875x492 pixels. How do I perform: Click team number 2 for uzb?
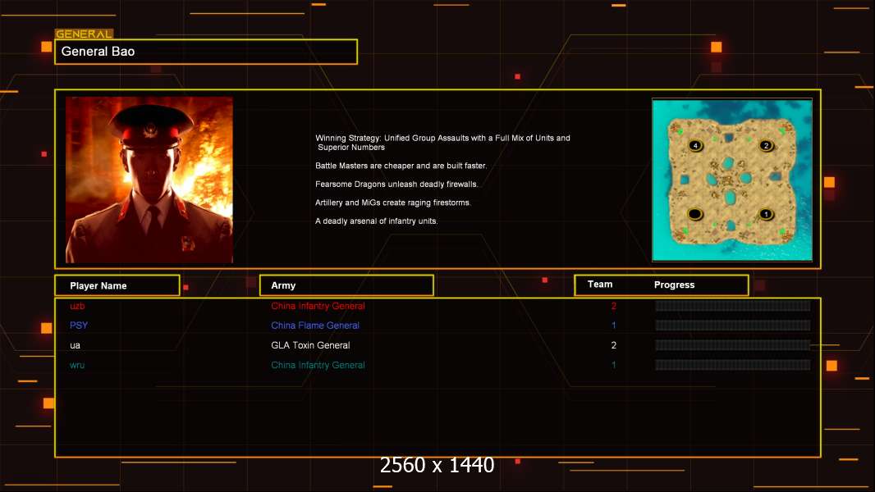click(x=614, y=306)
